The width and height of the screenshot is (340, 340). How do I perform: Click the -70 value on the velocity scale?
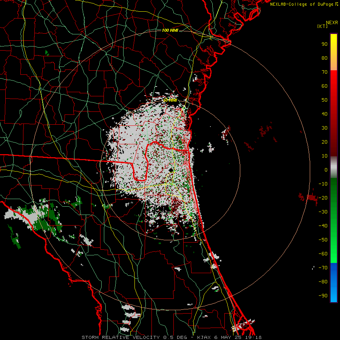[323, 268]
